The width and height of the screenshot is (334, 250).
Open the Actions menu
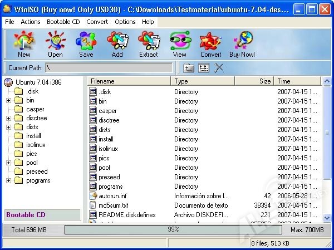[31, 22]
